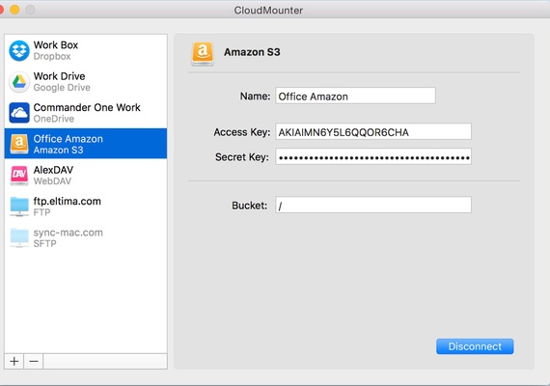
Task: Select the Office Amazon list entry
Action: [86, 144]
